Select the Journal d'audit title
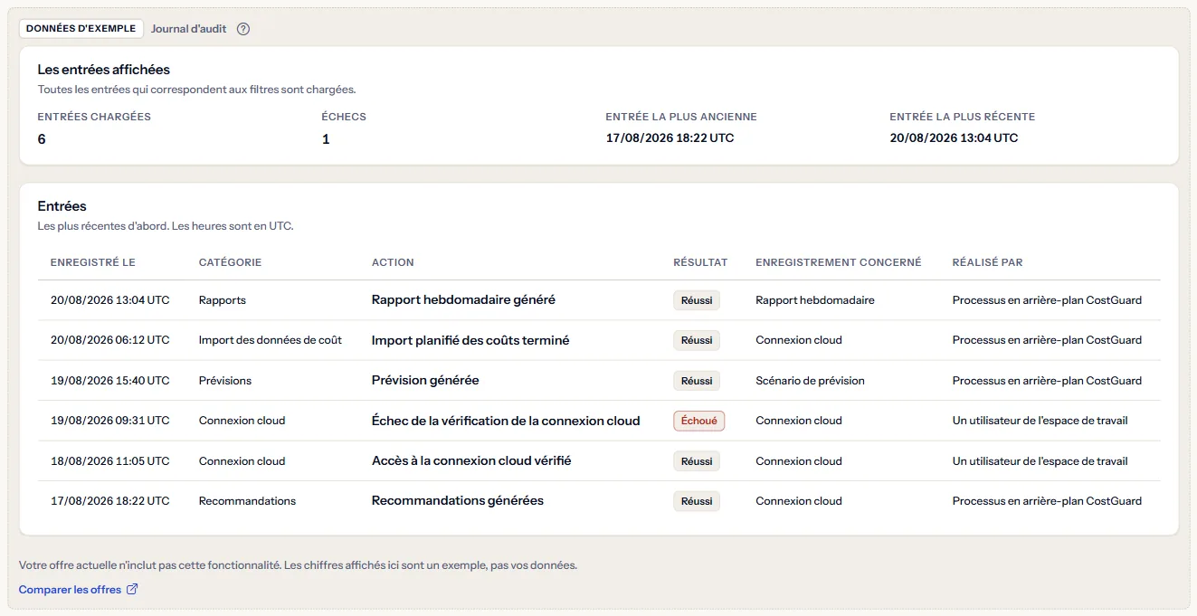The height and width of the screenshot is (616, 1197). (x=187, y=29)
